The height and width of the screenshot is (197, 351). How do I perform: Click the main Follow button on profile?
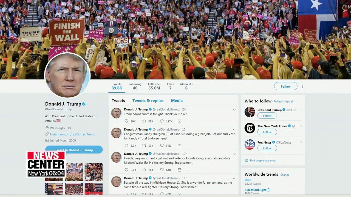pos(286,86)
